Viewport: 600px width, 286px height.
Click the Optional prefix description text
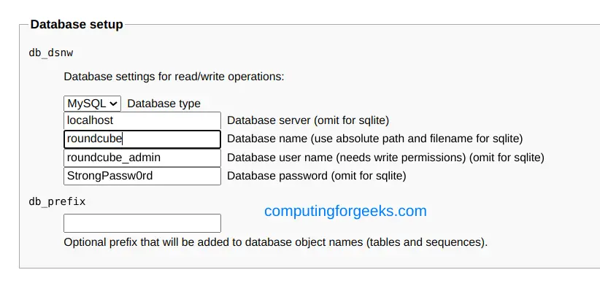pyautogui.click(x=275, y=242)
